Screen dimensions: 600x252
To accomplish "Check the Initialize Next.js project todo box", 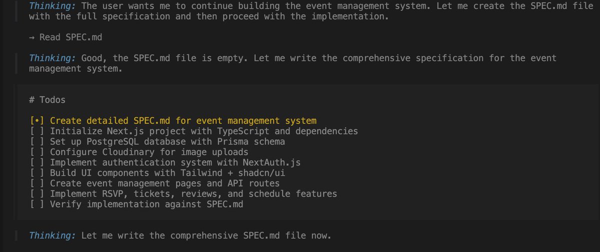I will (x=37, y=131).
